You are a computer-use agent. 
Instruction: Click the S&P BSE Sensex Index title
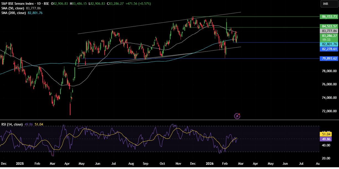coord(18,4)
